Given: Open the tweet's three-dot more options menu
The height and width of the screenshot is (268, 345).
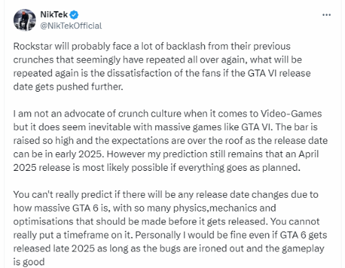Looking at the screenshot, I should (326, 15).
